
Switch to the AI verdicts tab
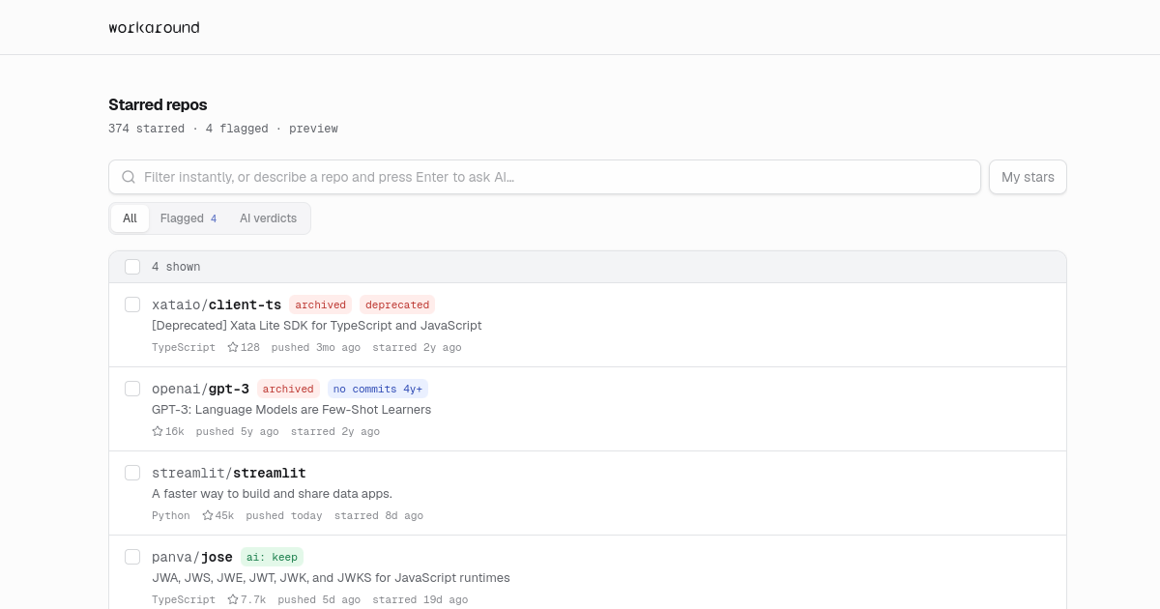point(268,218)
